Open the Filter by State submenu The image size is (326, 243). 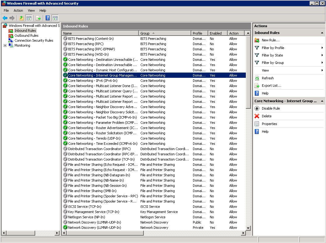(289, 55)
